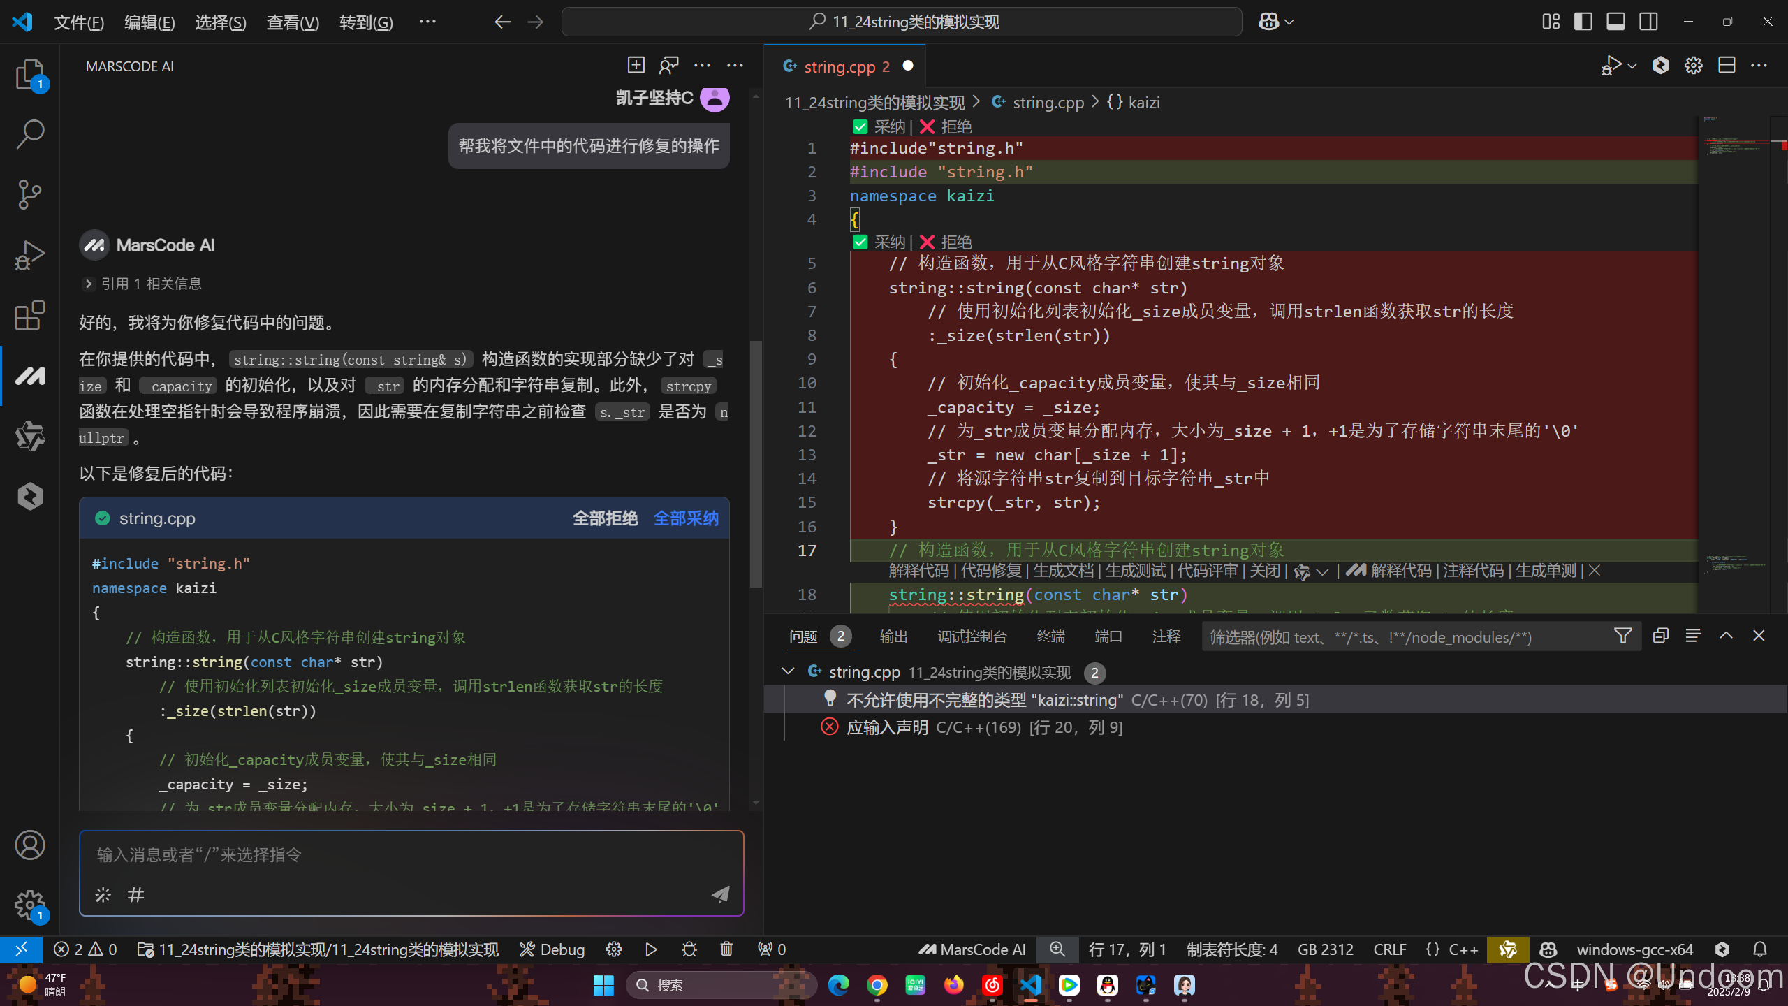This screenshot has width=1788, height=1006.
Task: Click the Search icon in activity bar
Action: (x=29, y=133)
